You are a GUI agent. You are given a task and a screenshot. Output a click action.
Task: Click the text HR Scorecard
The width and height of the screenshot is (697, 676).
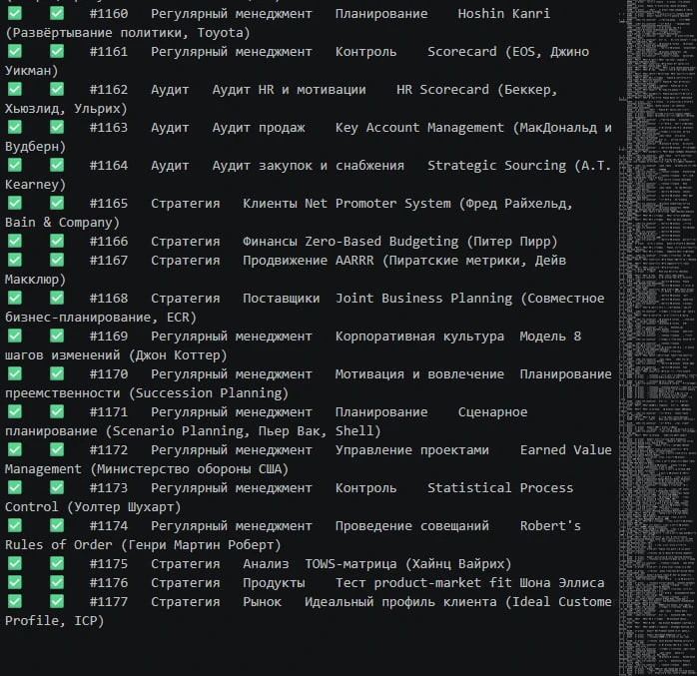point(442,90)
